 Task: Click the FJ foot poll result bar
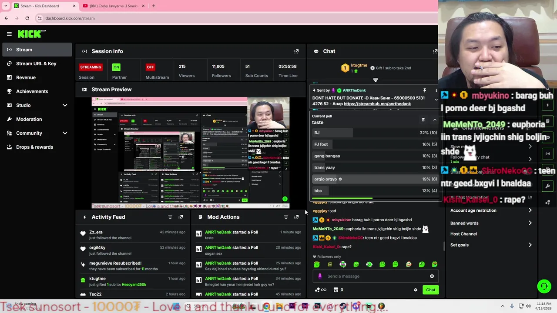375,144
